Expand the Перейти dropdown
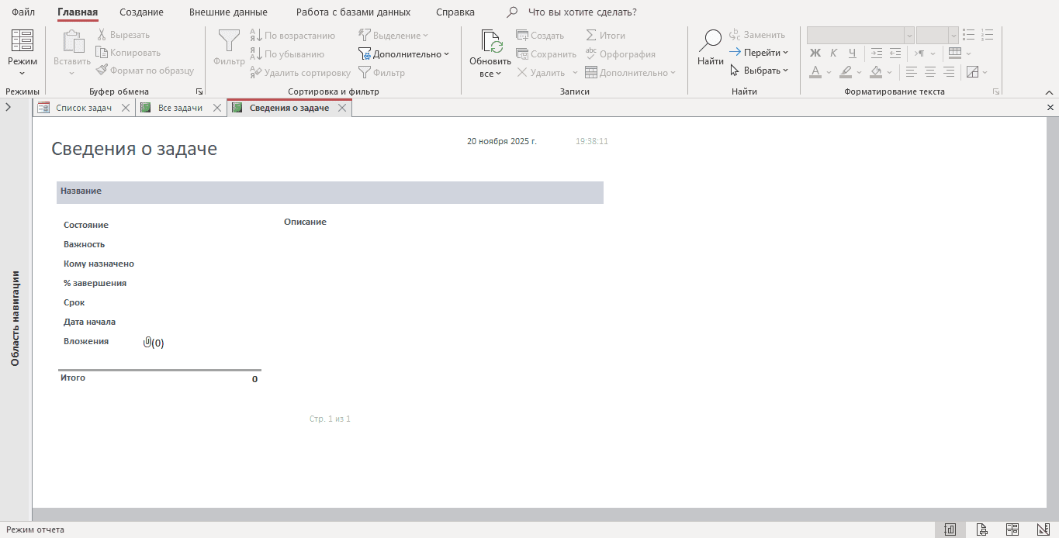This screenshot has height=538, width=1059. pos(759,53)
